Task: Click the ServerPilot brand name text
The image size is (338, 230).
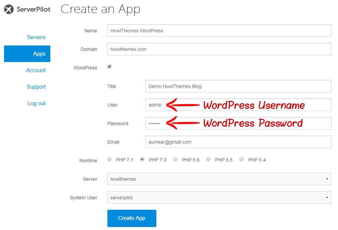Action: 34,9
